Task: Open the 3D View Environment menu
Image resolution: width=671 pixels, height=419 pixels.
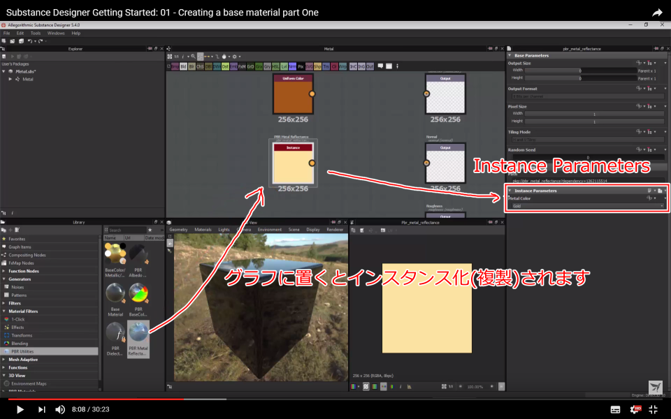Action: 270,230
